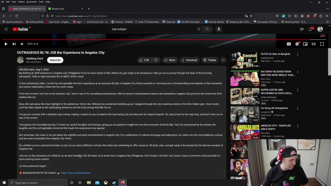Open 'SUPER COFFEE AND SOUVENIRS' video thumbnail
This screenshot has width=331, height=186.
245,96
